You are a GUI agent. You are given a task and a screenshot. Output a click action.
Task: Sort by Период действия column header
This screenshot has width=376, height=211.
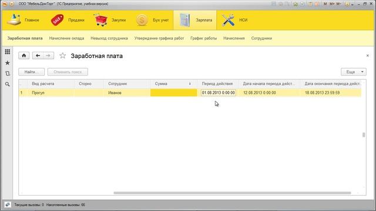click(217, 84)
